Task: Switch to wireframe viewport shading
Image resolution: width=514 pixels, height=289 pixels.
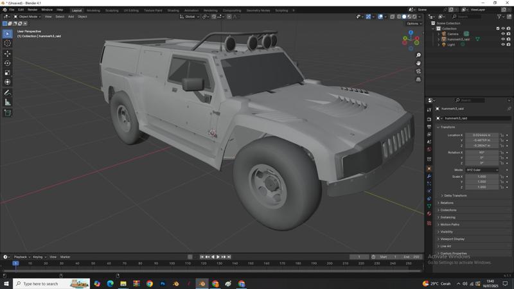Action: (399, 17)
